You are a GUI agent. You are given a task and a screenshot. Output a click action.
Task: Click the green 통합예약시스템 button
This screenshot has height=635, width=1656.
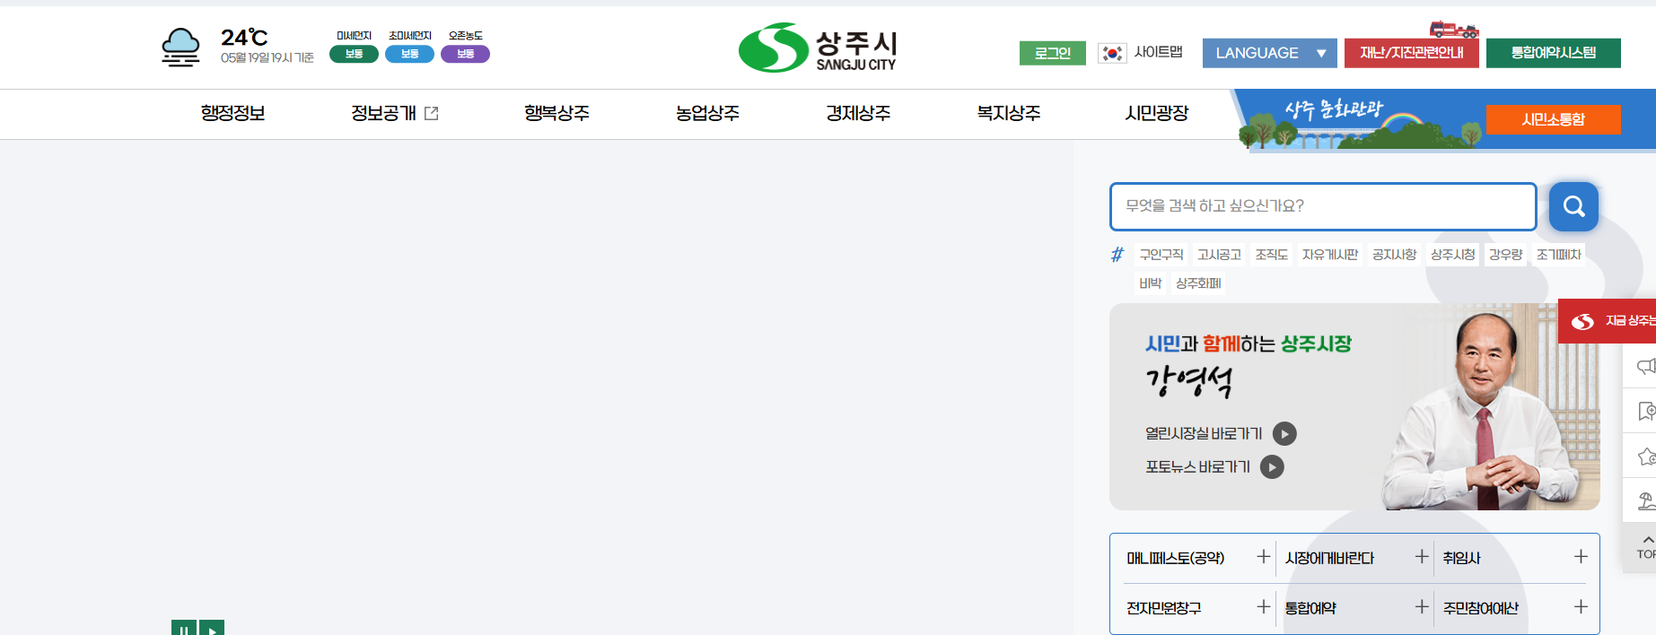point(1553,53)
